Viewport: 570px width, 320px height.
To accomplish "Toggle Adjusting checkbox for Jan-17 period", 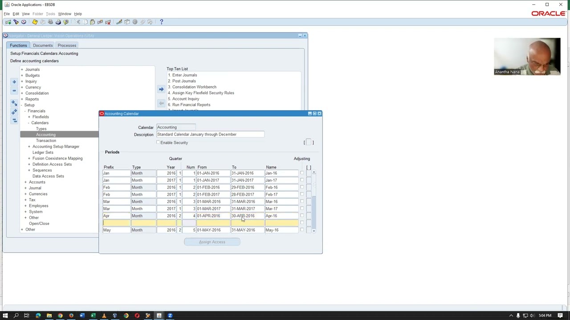I will 302,180.
